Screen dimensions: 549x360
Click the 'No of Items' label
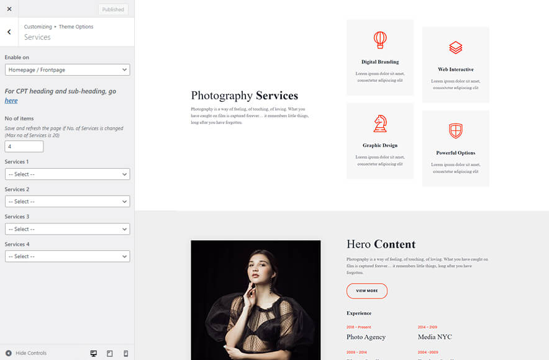coord(19,119)
